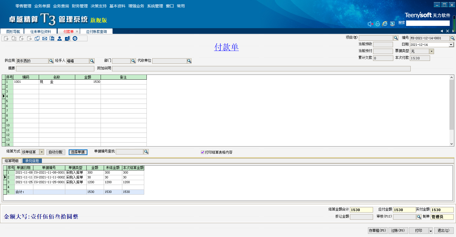Switch to the 承兑信息 tab
The height and width of the screenshot is (237, 456).
coord(32,161)
